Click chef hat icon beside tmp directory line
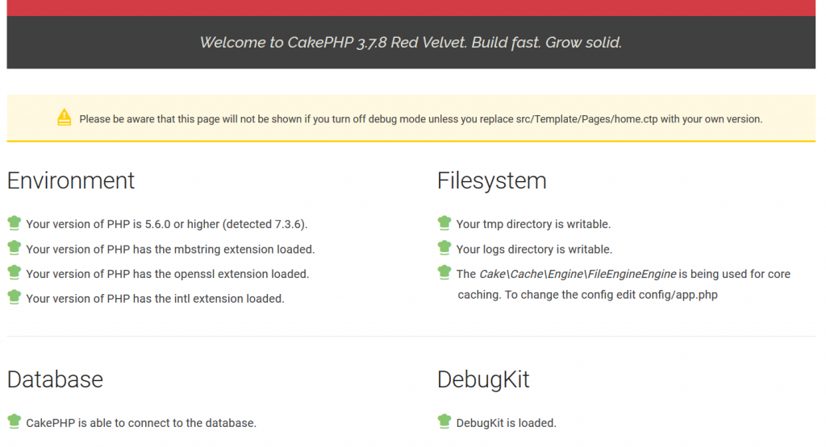The image size is (826, 447). [444, 223]
